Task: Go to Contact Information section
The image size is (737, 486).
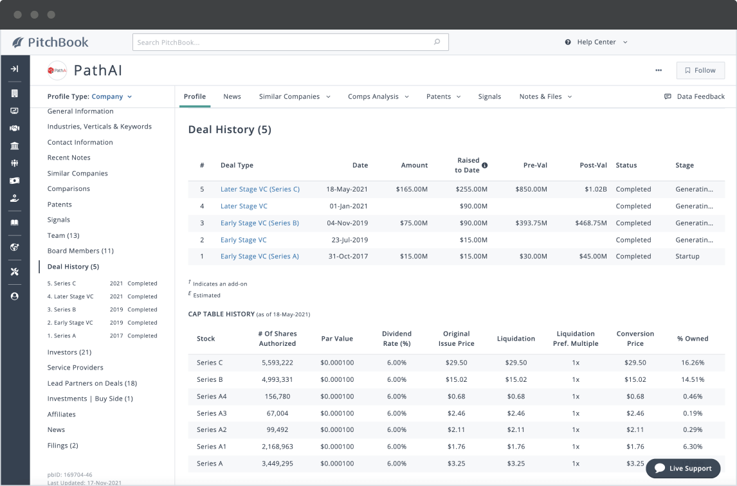Action: click(80, 142)
